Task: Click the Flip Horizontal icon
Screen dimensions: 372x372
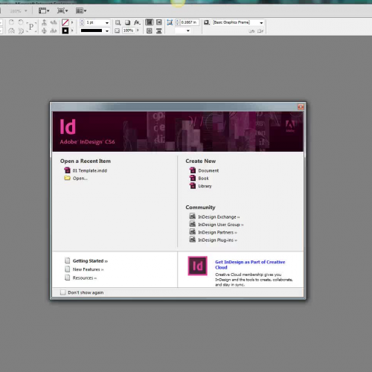Action: point(11,31)
